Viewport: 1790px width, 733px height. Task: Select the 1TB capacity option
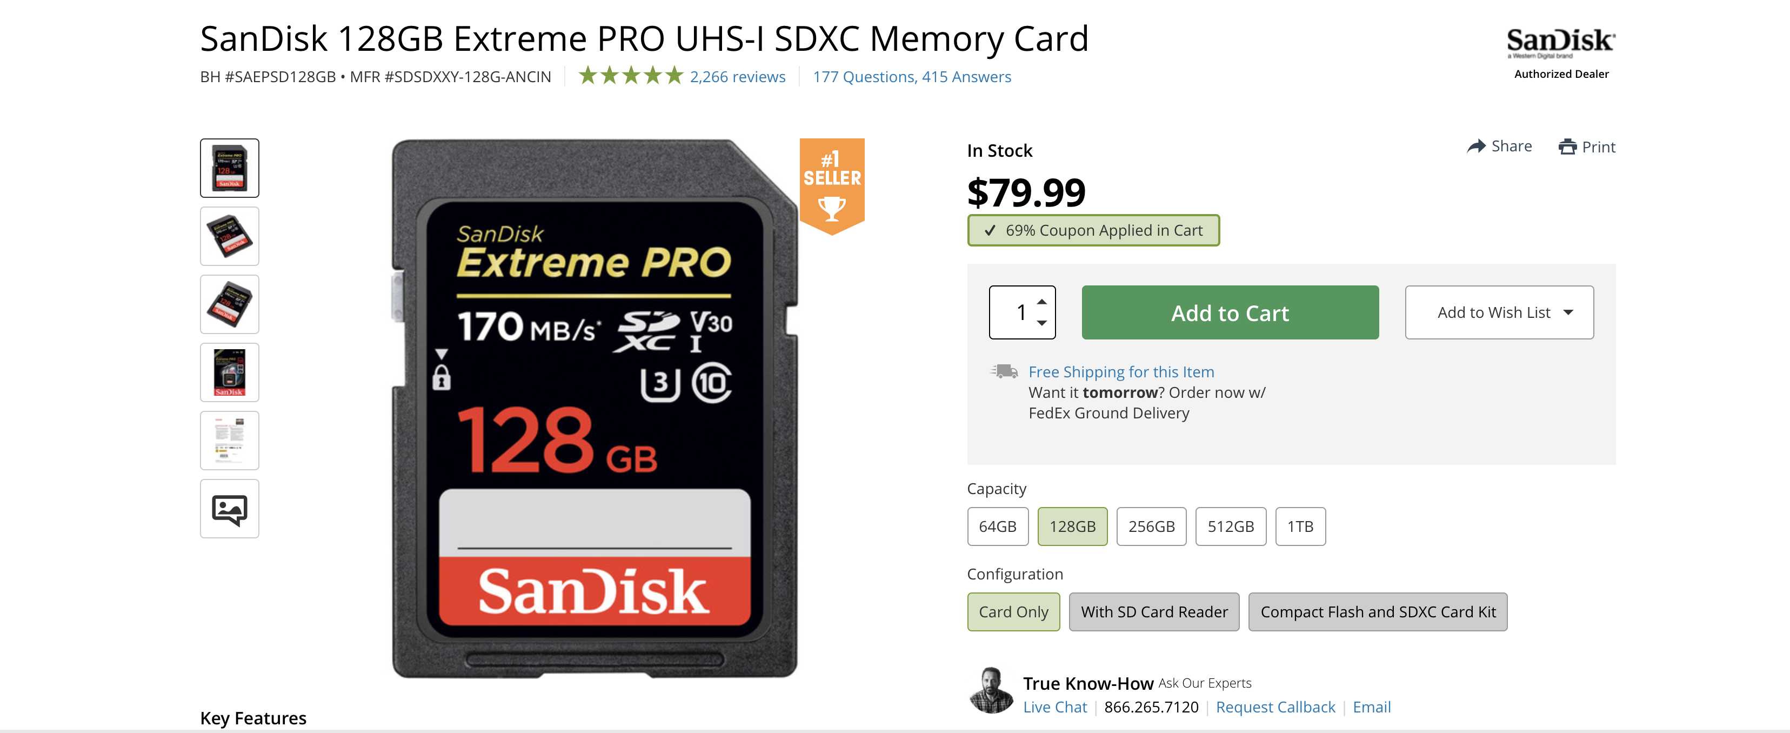point(1300,527)
